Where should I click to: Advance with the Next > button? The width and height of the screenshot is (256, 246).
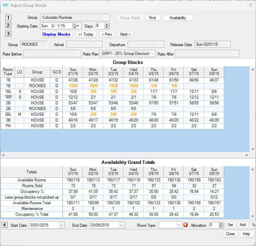point(125,34)
